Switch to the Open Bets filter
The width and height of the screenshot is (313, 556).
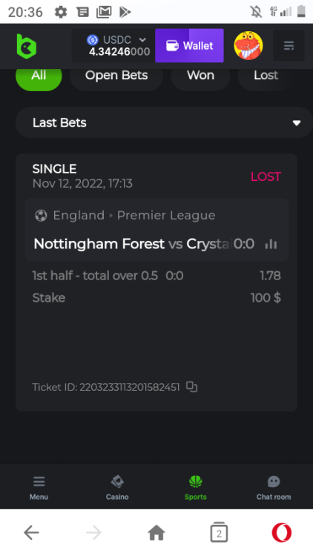click(x=116, y=75)
